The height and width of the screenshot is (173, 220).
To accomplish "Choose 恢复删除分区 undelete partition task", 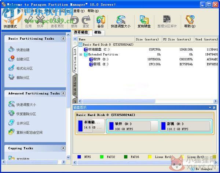I will point(22,114).
